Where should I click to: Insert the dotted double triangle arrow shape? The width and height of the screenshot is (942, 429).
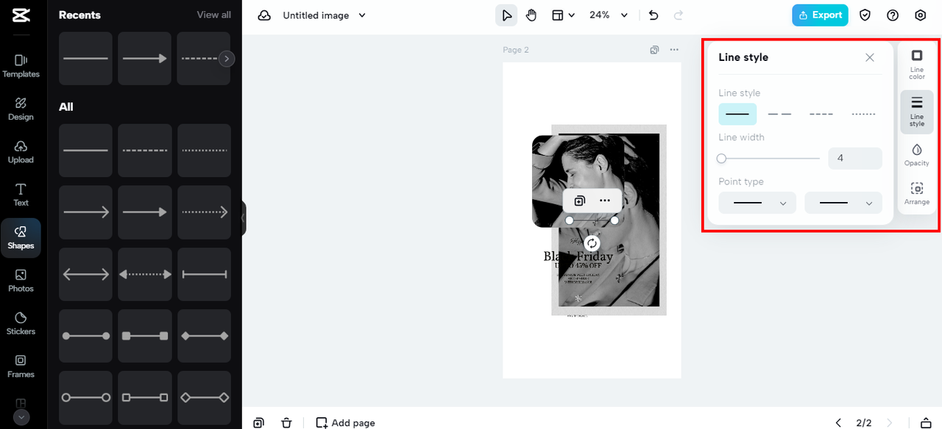(145, 274)
